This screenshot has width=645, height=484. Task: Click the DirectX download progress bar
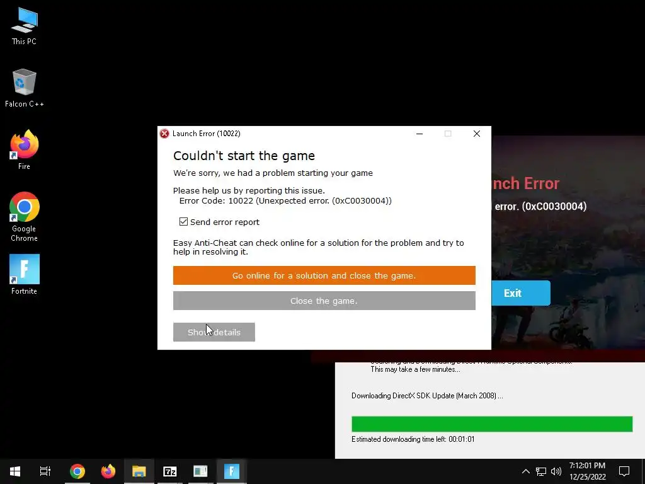pyautogui.click(x=492, y=424)
